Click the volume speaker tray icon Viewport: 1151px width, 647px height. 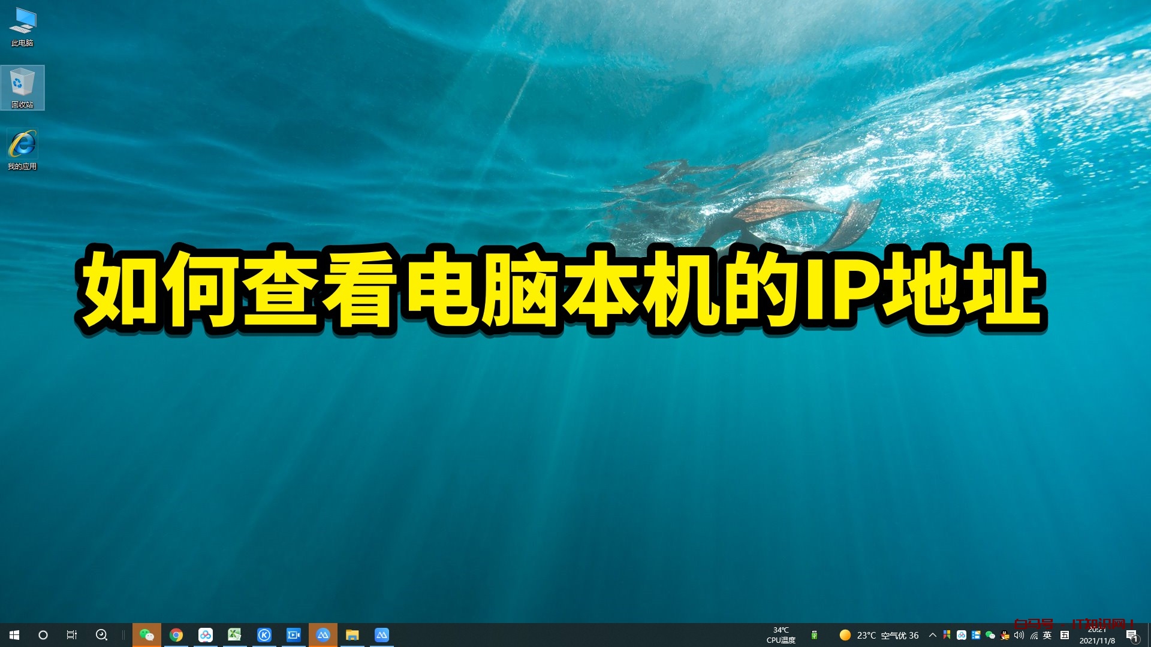pos(1019,636)
